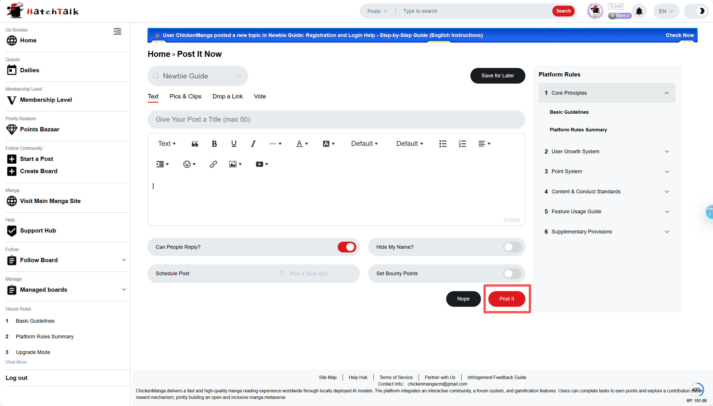Collapse sidebar using the menu fold icon
The image size is (713, 406).
click(x=117, y=32)
